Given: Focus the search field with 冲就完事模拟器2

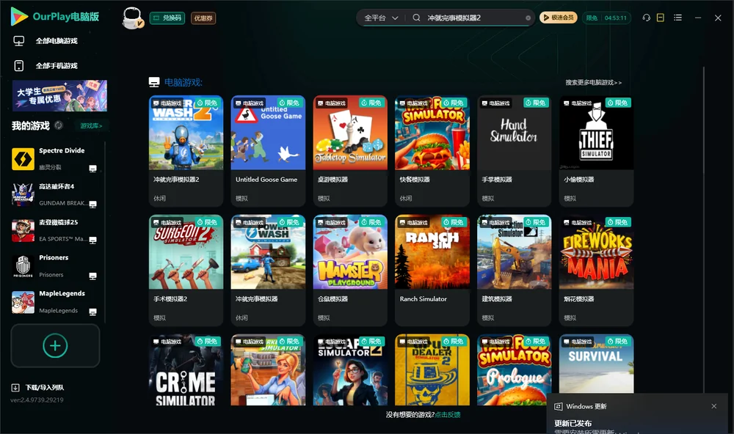Looking at the screenshot, I should pos(473,18).
